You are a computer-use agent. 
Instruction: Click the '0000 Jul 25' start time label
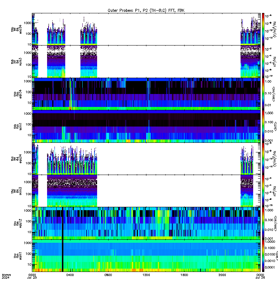[32, 276]
